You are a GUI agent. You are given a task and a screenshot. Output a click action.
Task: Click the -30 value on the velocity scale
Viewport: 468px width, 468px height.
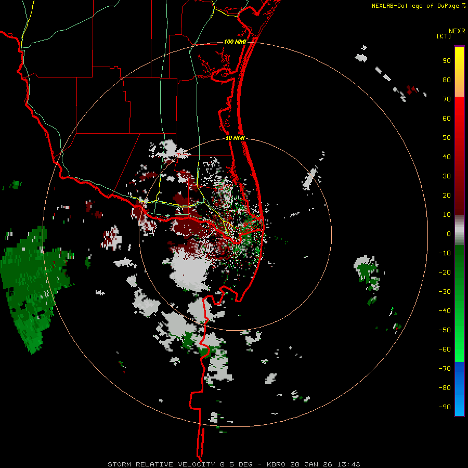[445, 292]
